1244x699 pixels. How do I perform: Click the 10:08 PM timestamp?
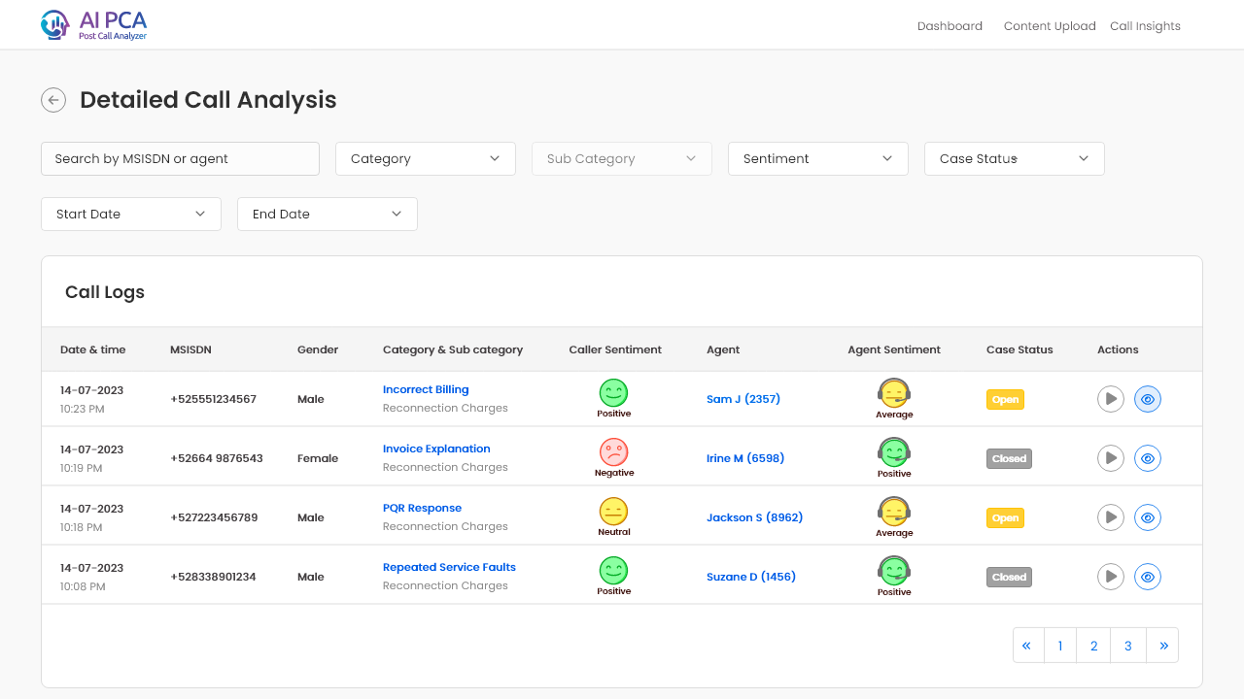pos(83,586)
